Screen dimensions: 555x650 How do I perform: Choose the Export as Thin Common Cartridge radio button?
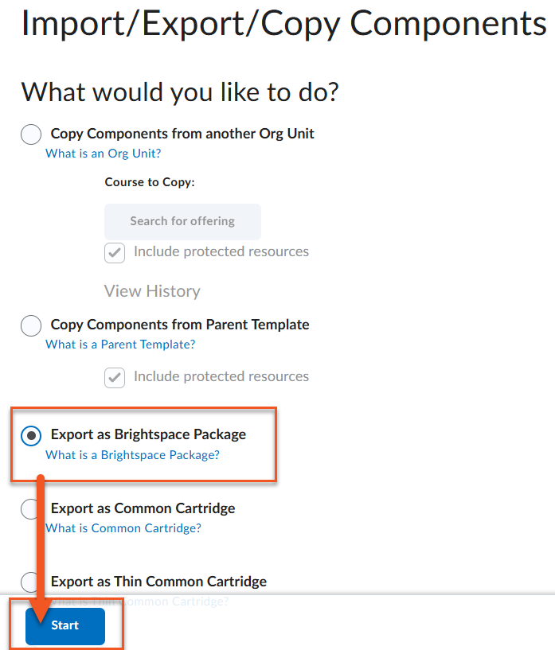29,582
